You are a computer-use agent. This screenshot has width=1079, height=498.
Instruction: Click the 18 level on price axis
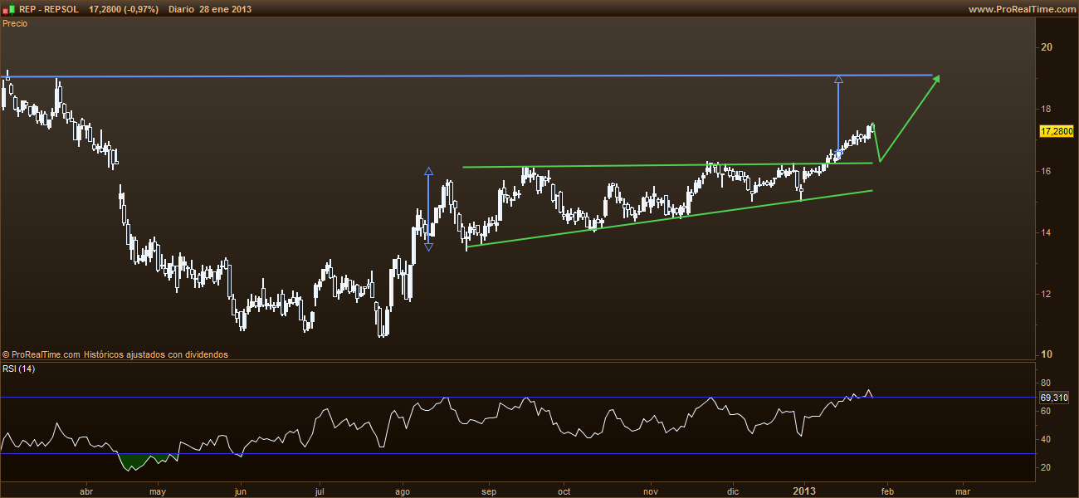(x=1047, y=109)
